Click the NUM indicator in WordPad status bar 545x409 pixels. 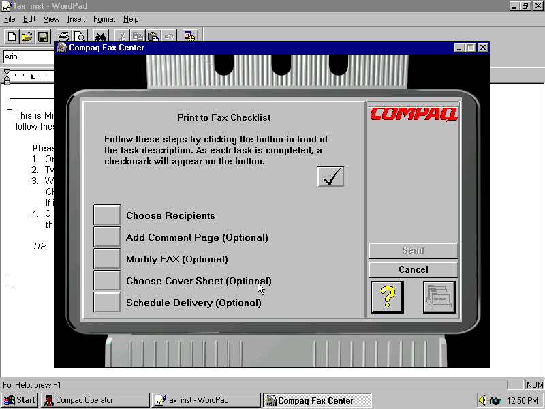pyautogui.click(x=534, y=385)
